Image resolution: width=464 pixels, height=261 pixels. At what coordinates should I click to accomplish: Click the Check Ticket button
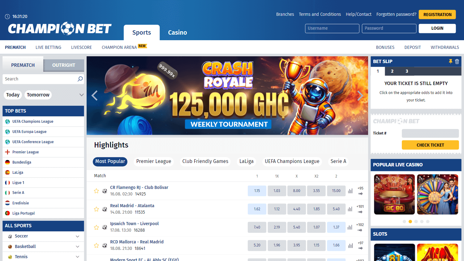430,145
